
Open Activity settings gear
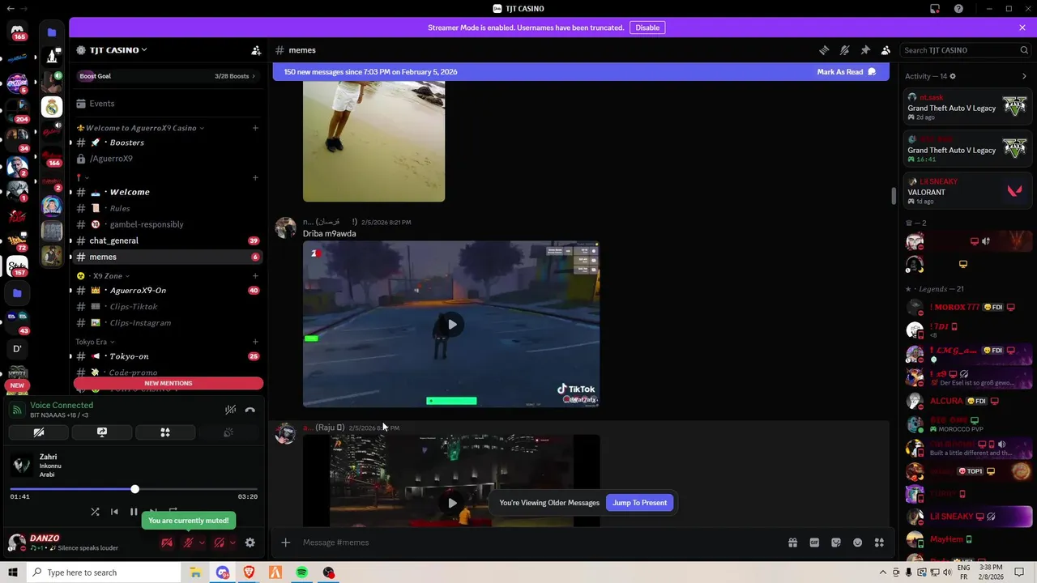[953, 76]
